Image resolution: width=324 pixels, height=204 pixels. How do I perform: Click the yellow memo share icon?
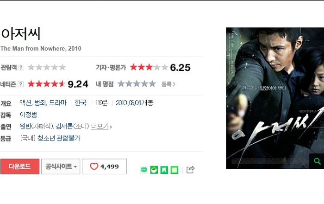(174, 170)
